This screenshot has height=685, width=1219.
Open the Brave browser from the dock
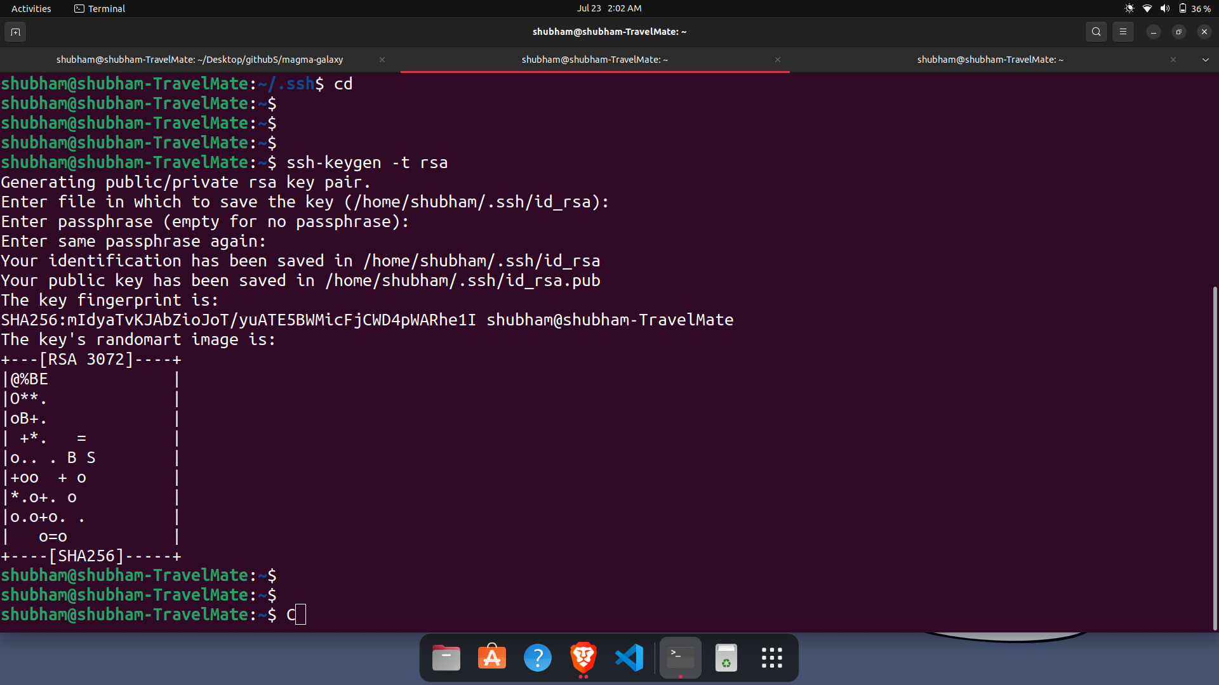(x=583, y=658)
